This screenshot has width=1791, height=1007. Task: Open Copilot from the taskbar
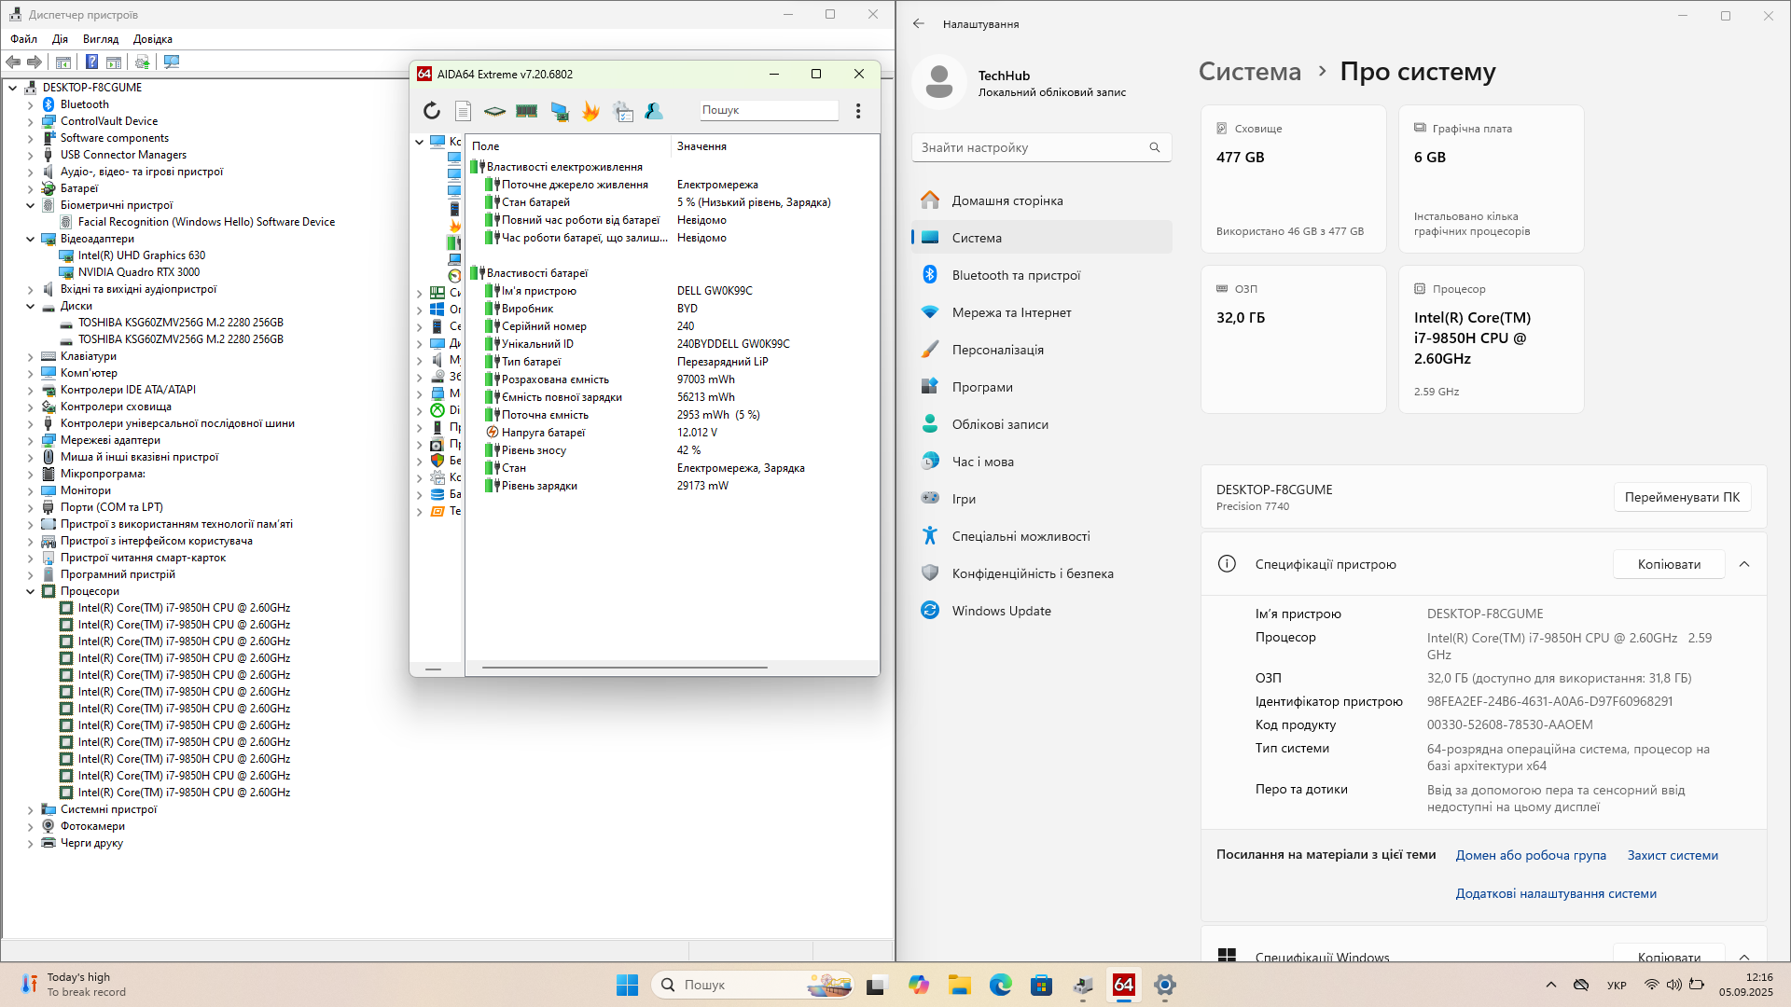pos(919,985)
